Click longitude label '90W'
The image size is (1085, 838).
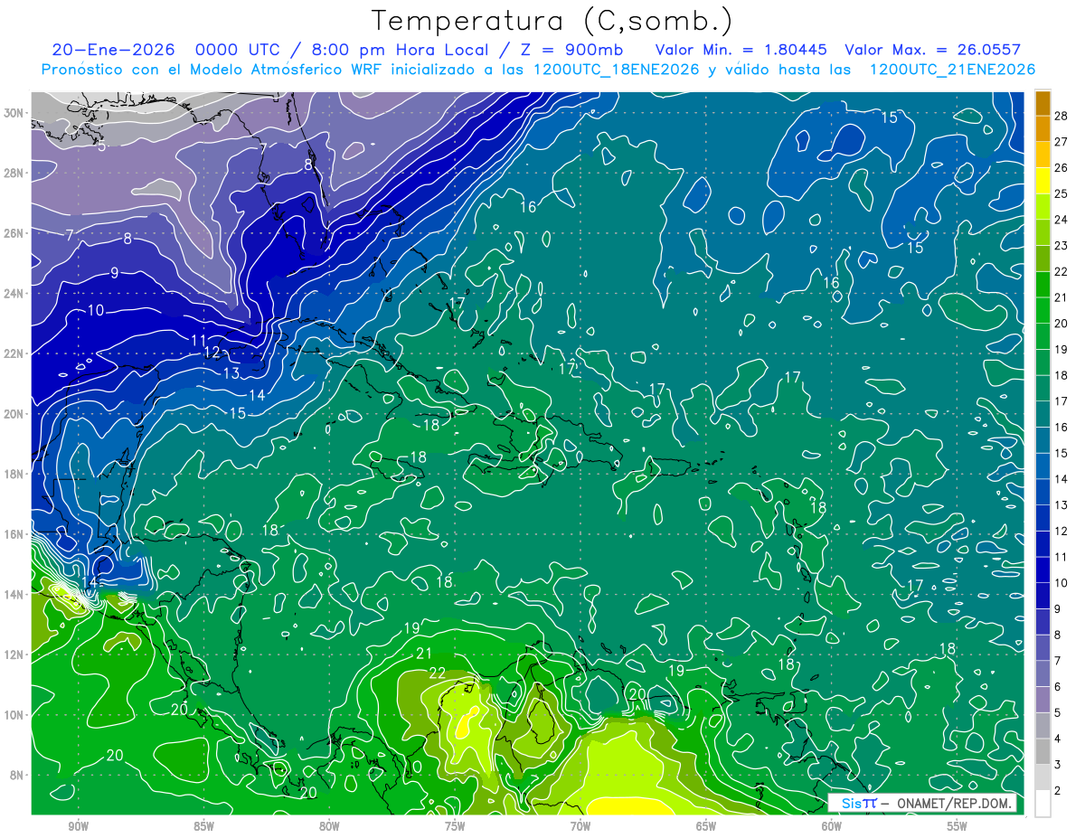coord(78,826)
